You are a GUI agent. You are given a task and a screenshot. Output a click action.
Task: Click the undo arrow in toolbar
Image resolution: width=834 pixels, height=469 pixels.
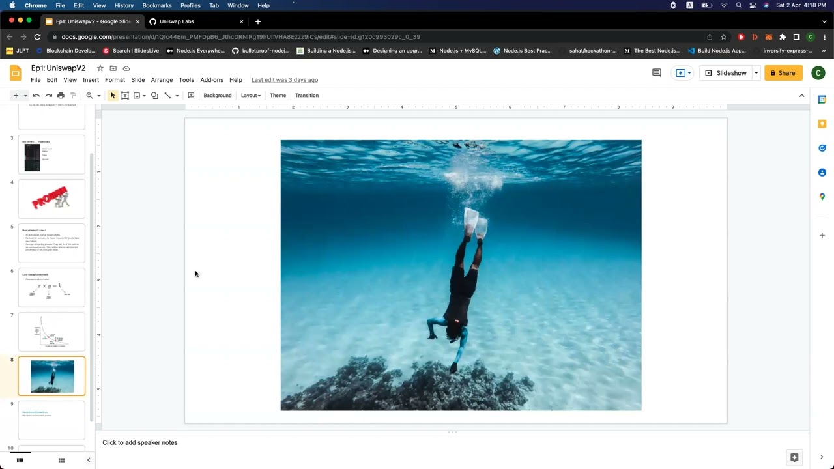pyautogui.click(x=36, y=96)
